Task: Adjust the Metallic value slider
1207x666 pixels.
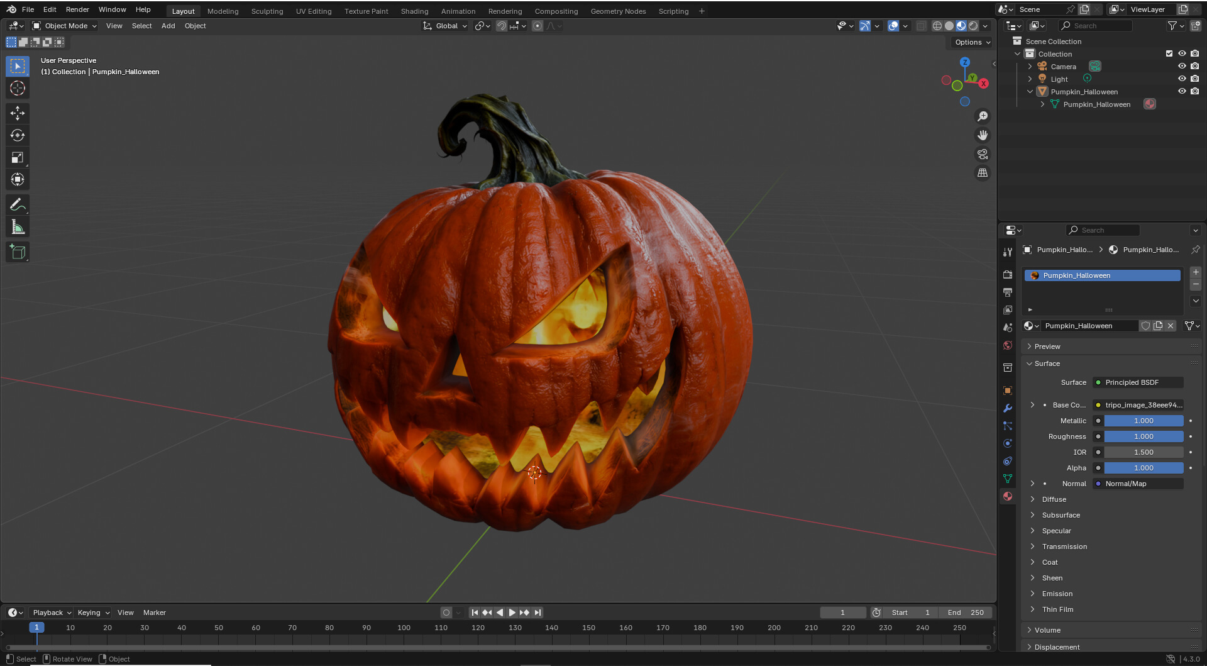Action: [x=1144, y=421]
